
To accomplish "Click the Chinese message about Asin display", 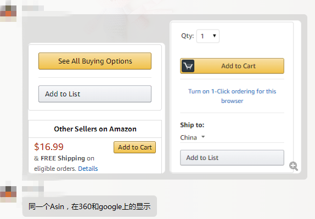I will tap(89, 206).
